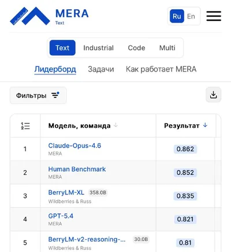Screen dimensions: 231x252
Task: Open the Multi tab
Action: [167, 48]
